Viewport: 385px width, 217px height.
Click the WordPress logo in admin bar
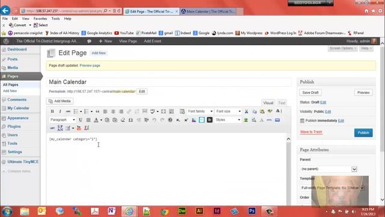tap(6, 41)
